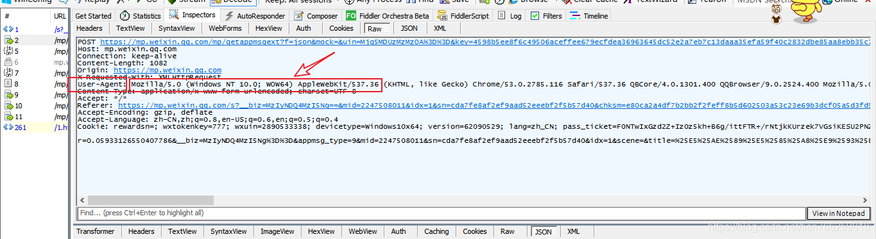Screen dimensions: 876x239
Task: Click the request body line starting r=0.0593
Action: (x=474, y=140)
